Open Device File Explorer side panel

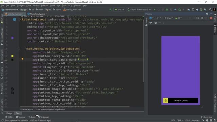click(215, 103)
